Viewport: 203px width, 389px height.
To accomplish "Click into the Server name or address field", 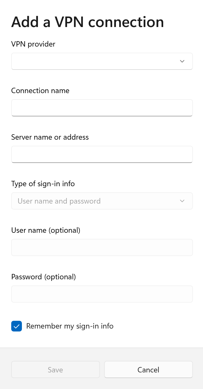I will click(x=102, y=154).
